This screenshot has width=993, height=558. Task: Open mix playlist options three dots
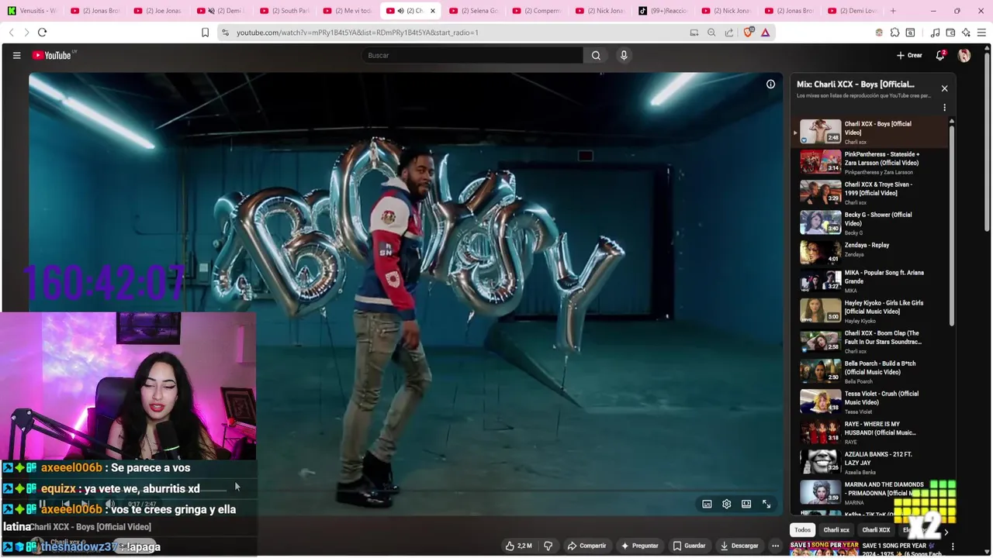tap(944, 108)
